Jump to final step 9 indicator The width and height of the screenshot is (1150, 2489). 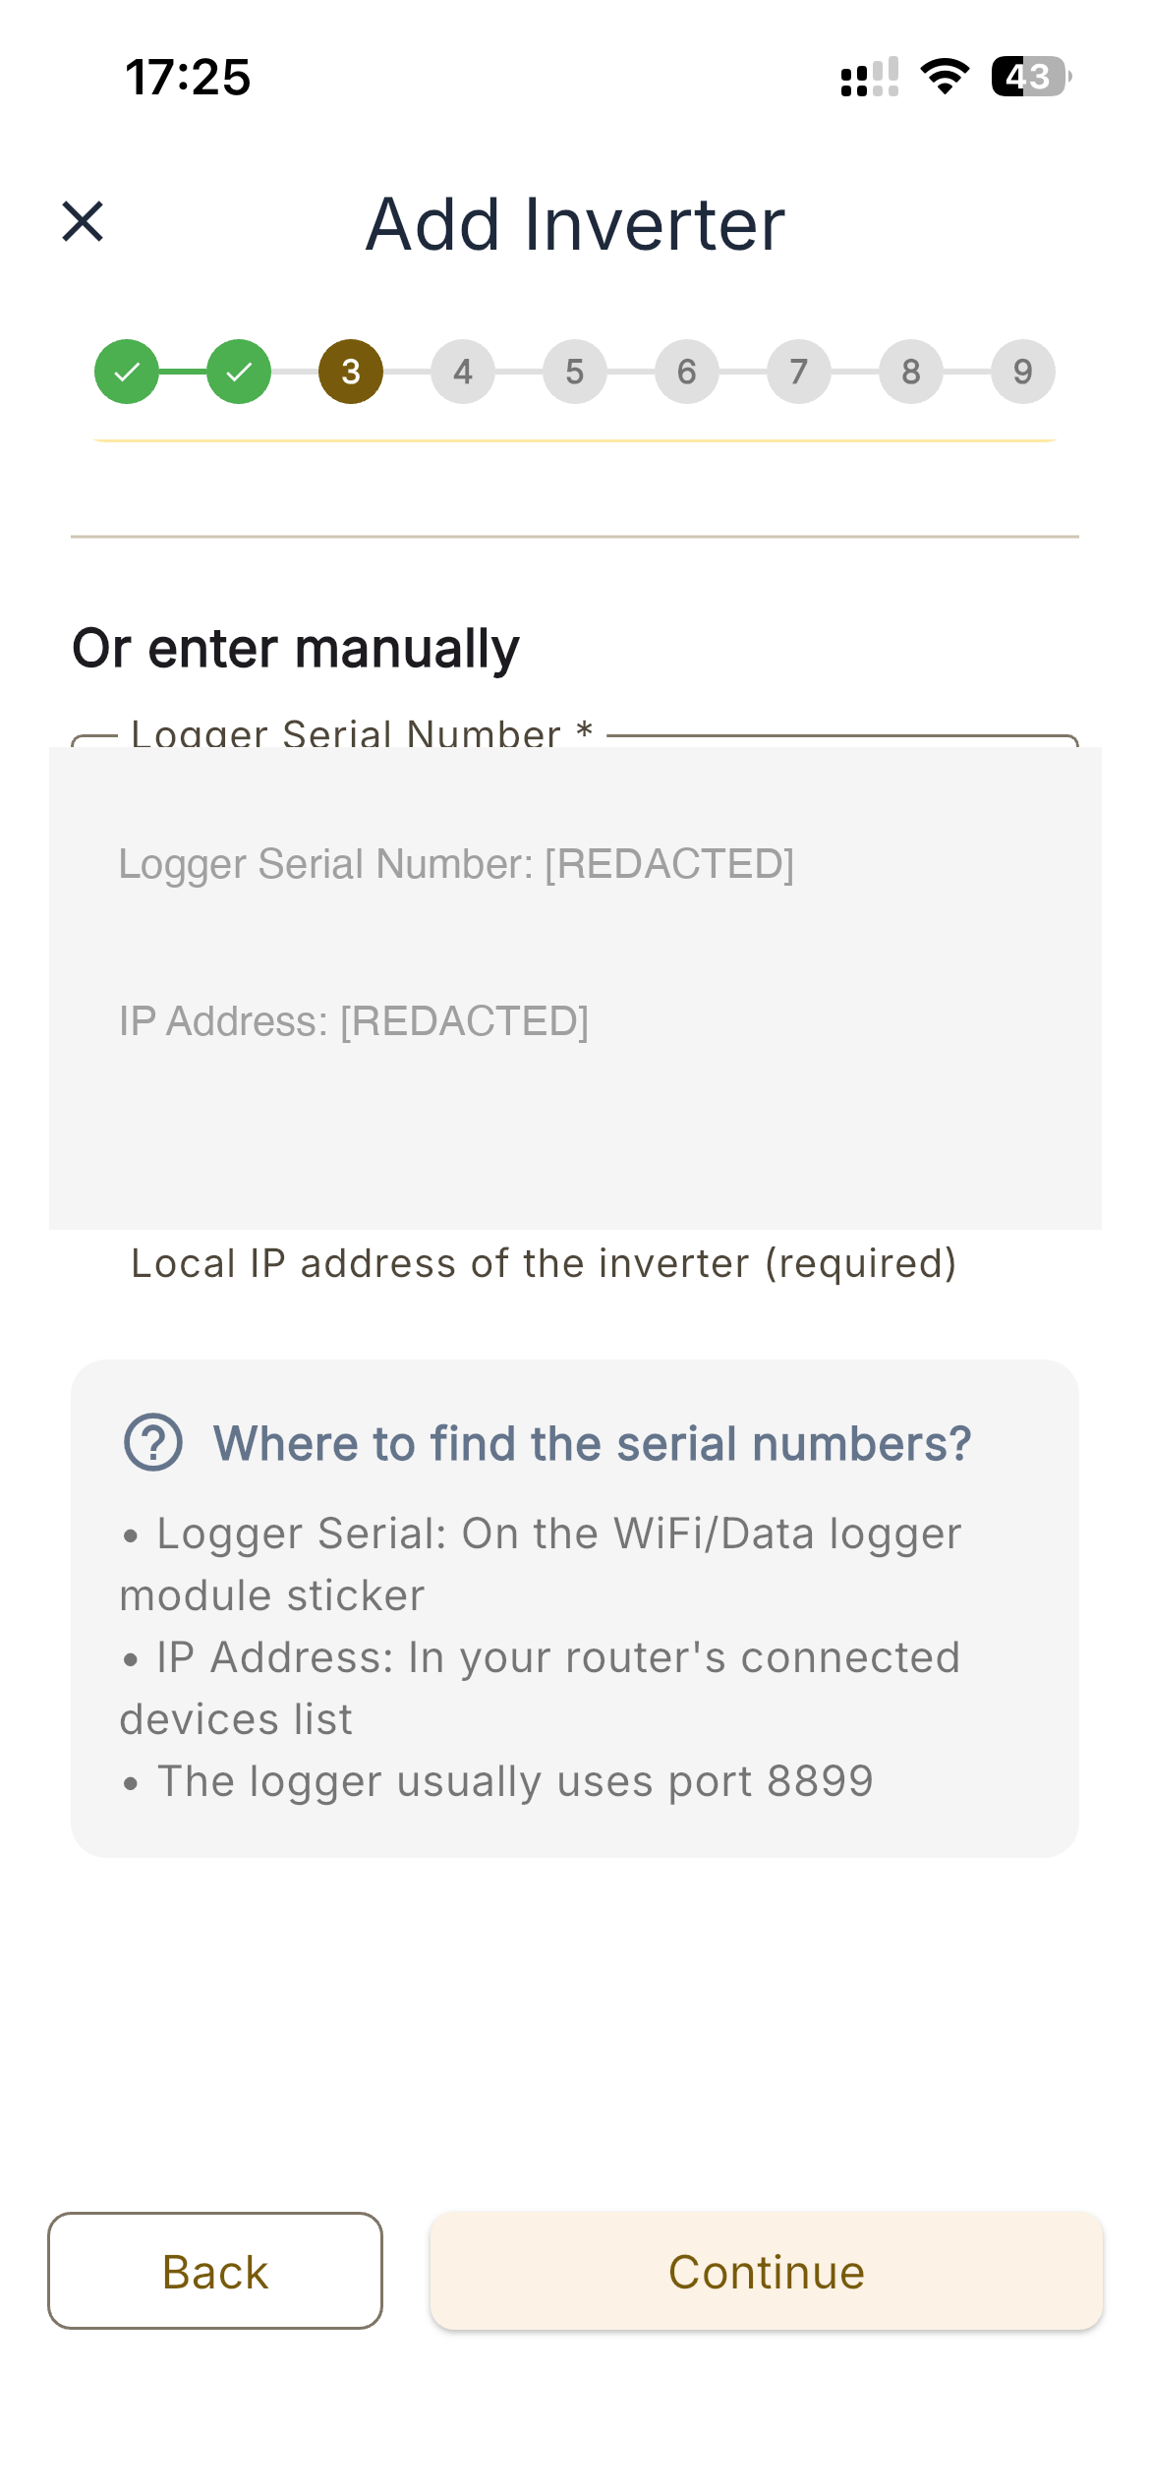[1023, 372]
